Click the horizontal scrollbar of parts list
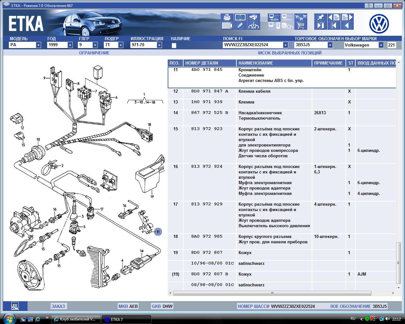Screen dimensions: 405x324 [x=272, y=293]
